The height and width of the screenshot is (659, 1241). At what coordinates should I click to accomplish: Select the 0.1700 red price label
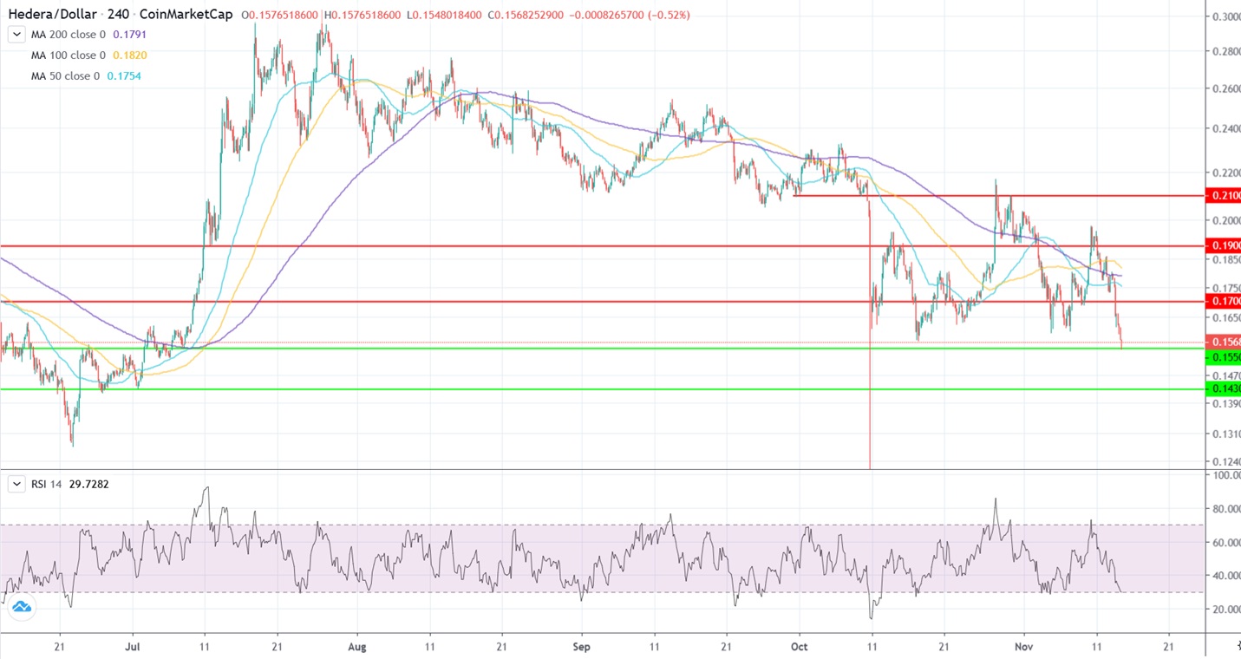(1224, 302)
